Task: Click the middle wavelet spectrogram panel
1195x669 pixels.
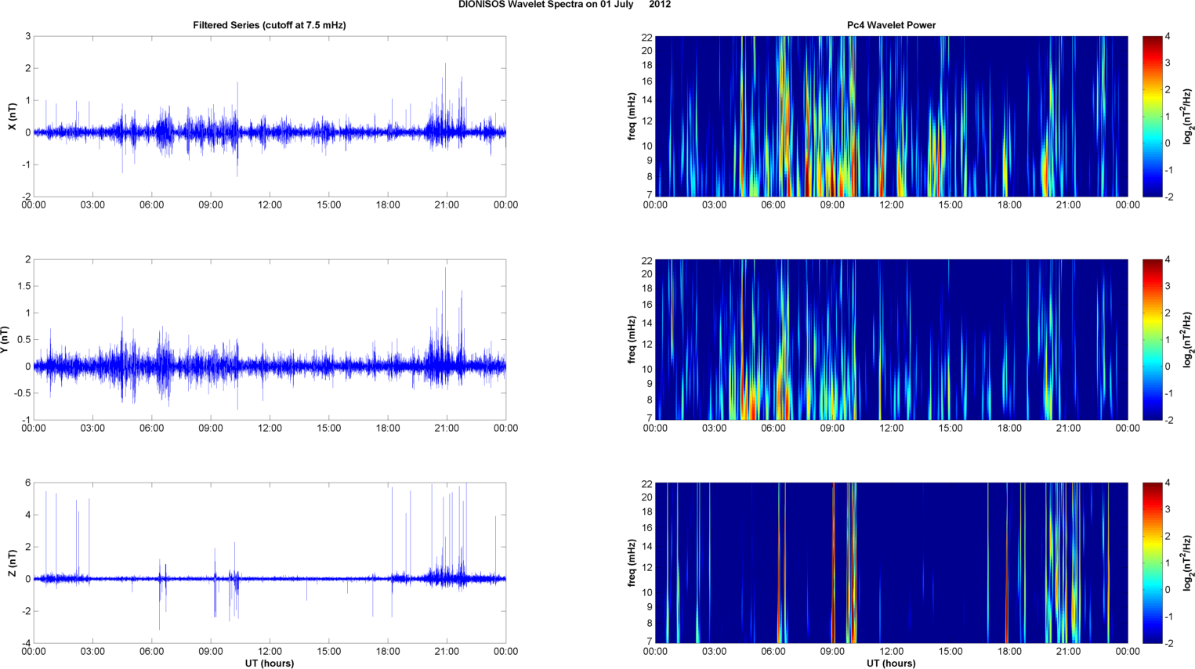Action: 891,339
